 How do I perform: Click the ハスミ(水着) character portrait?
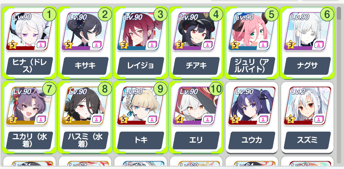pyautogui.click(x=85, y=106)
